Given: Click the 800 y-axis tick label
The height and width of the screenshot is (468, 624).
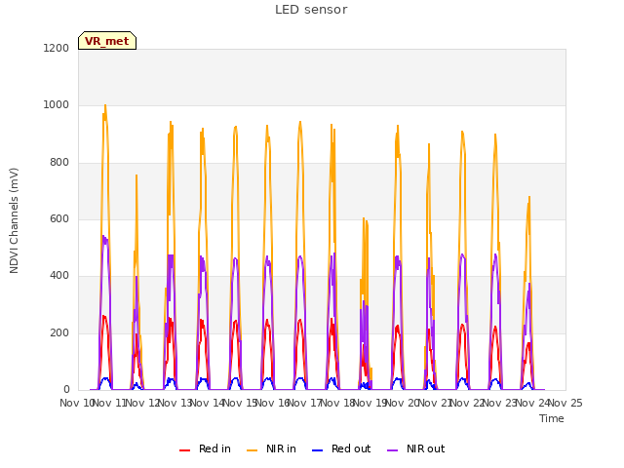Looking at the screenshot, I should [x=59, y=162].
